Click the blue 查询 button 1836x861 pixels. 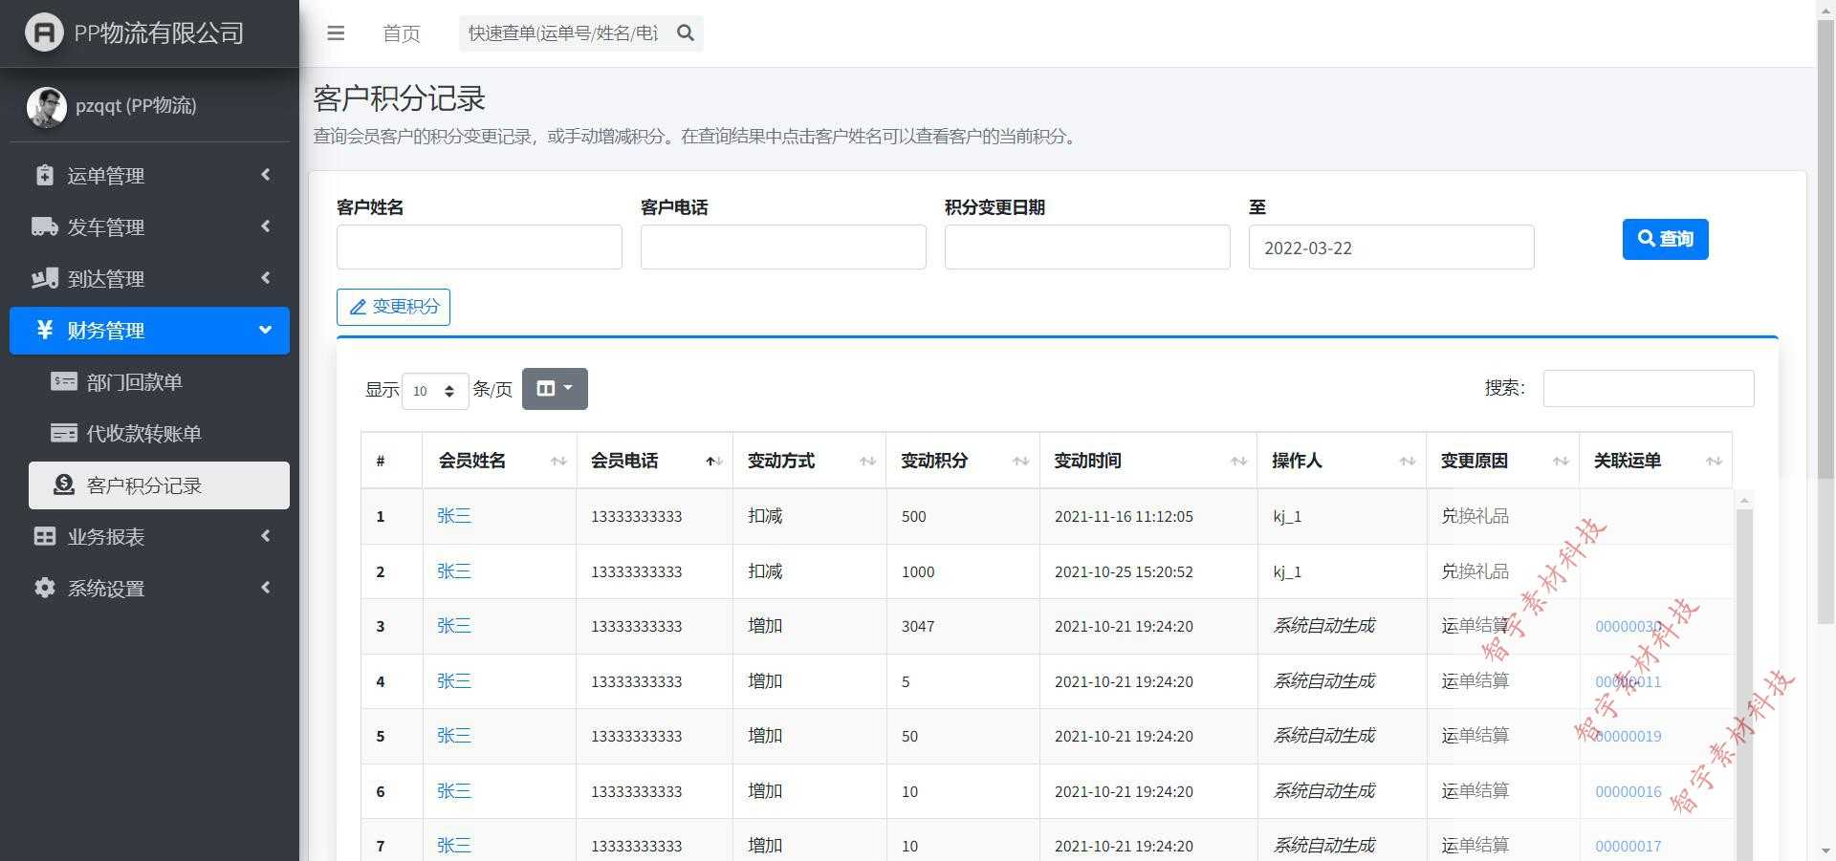tap(1665, 239)
